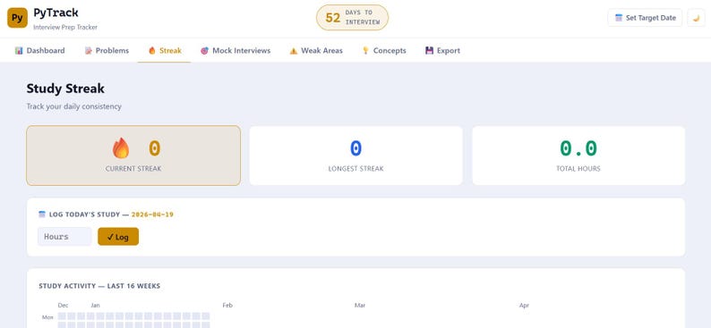Image resolution: width=711 pixels, height=328 pixels.
Task: Click the calendar icon in Set Target Date
Action: [619, 18]
